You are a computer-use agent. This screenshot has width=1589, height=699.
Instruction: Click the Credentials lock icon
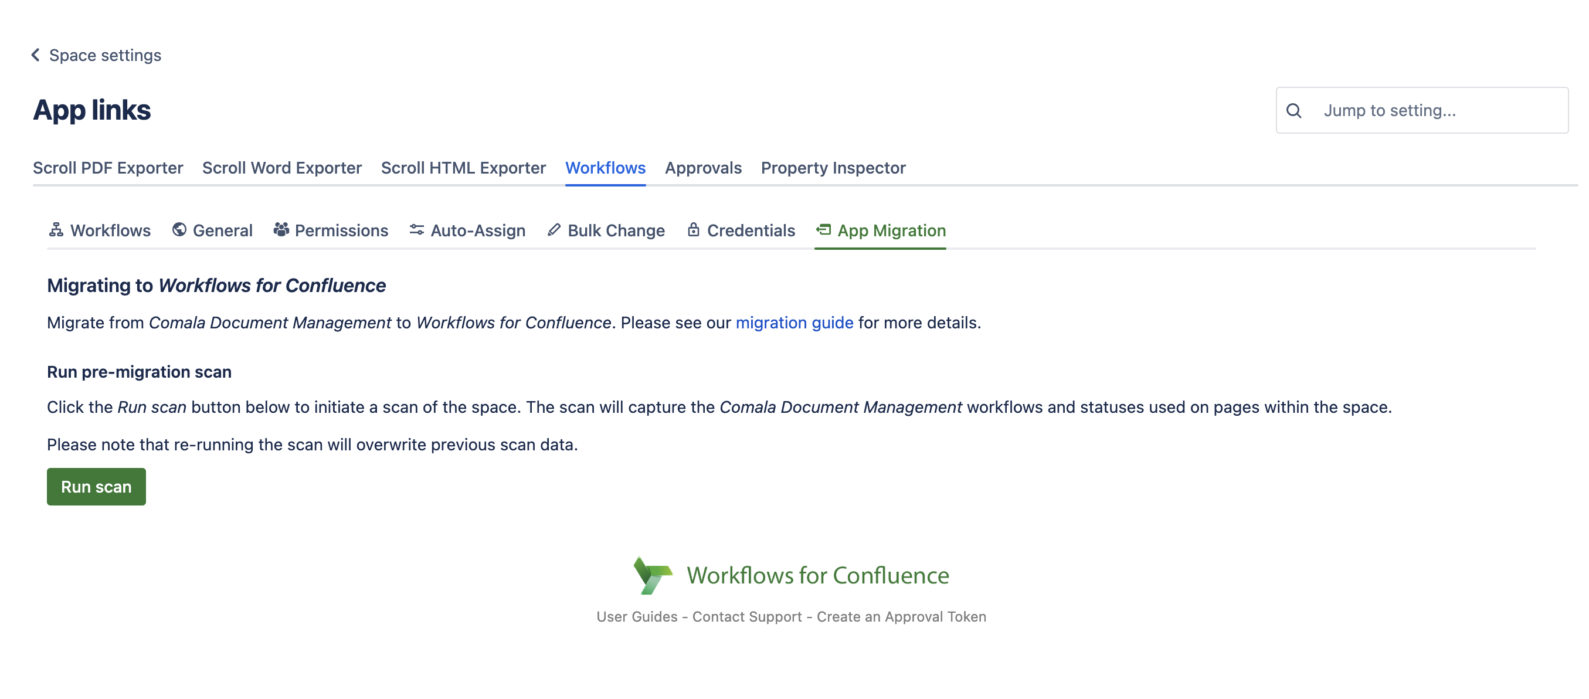tap(693, 229)
